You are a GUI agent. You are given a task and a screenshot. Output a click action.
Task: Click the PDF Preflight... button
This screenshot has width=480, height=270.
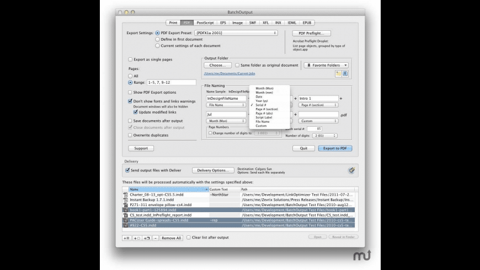coord(311,33)
